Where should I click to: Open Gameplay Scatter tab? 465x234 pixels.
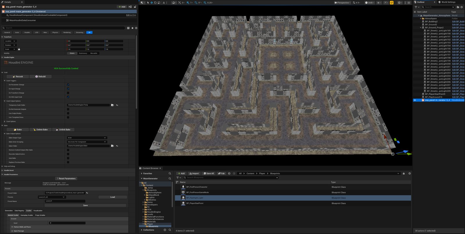(27, 215)
